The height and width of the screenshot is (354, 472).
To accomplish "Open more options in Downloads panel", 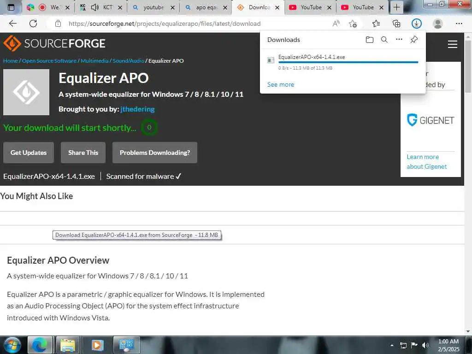I will pyautogui.click(x=399, y=40).
